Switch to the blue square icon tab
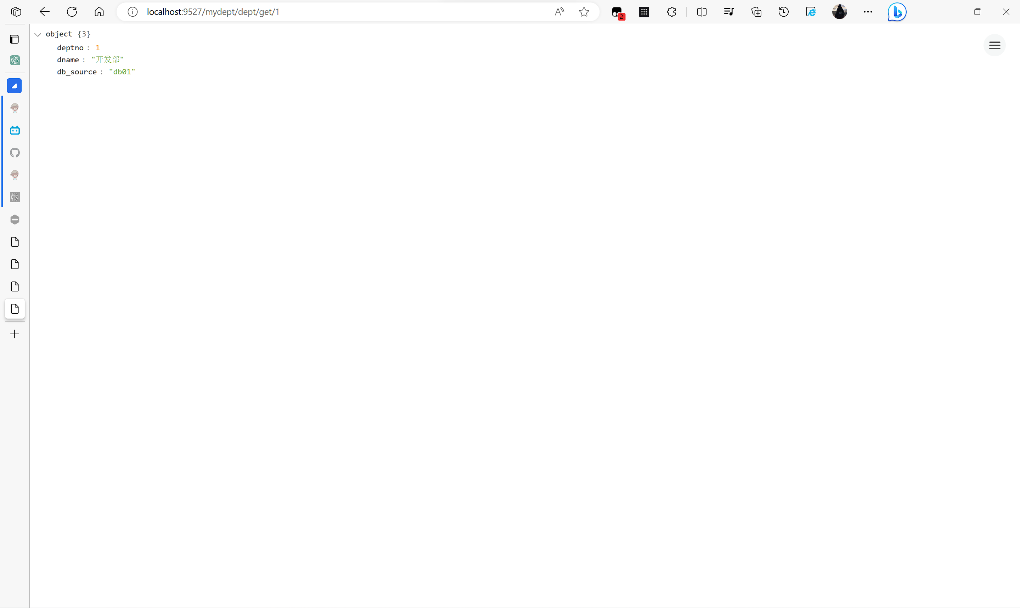 [x=14, y=86]
